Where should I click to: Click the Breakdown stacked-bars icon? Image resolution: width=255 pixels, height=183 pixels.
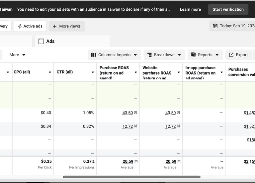point(148,55)
